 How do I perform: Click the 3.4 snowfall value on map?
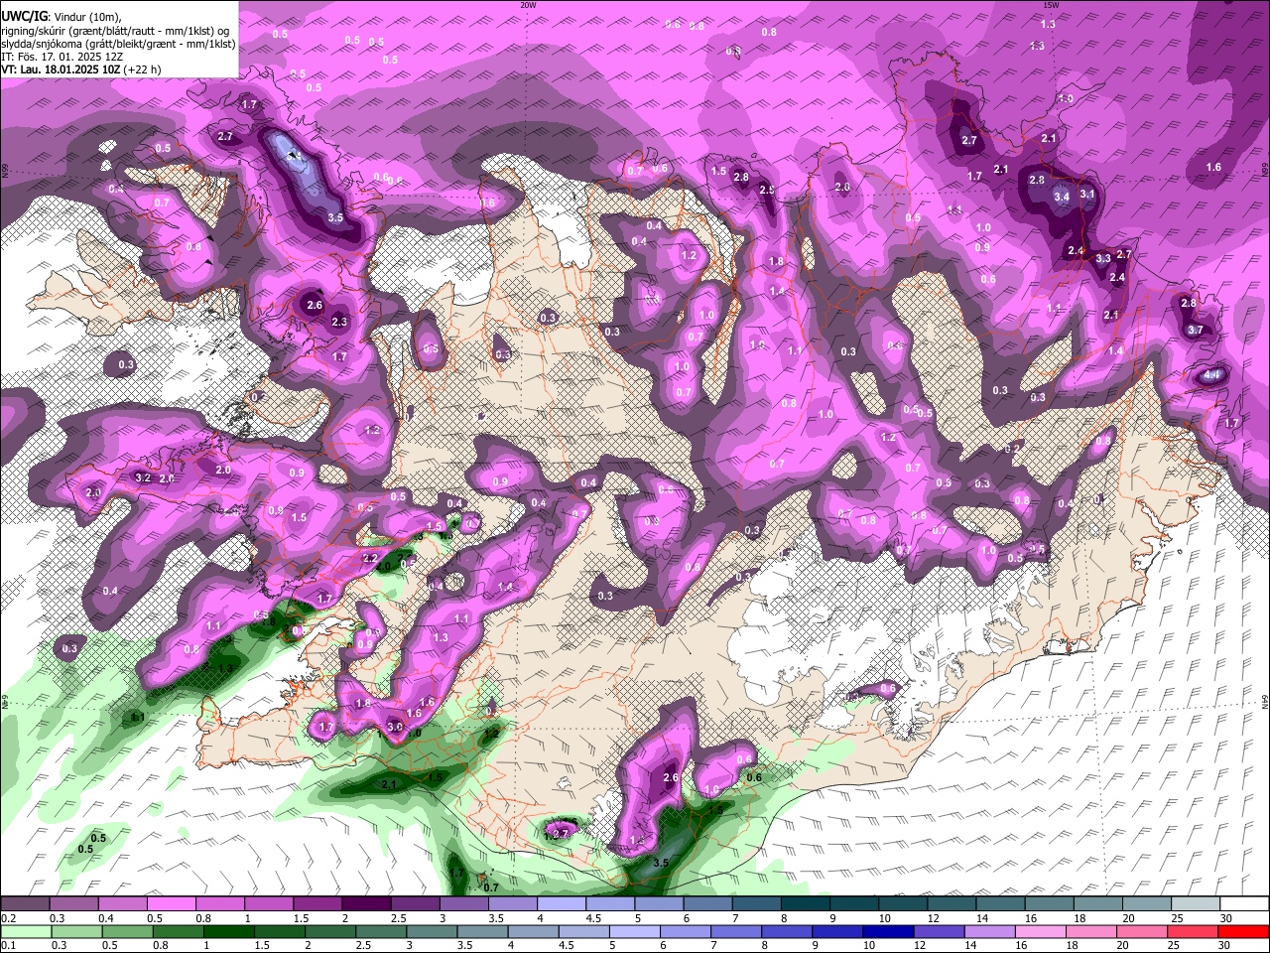(x=1062, y=197)
